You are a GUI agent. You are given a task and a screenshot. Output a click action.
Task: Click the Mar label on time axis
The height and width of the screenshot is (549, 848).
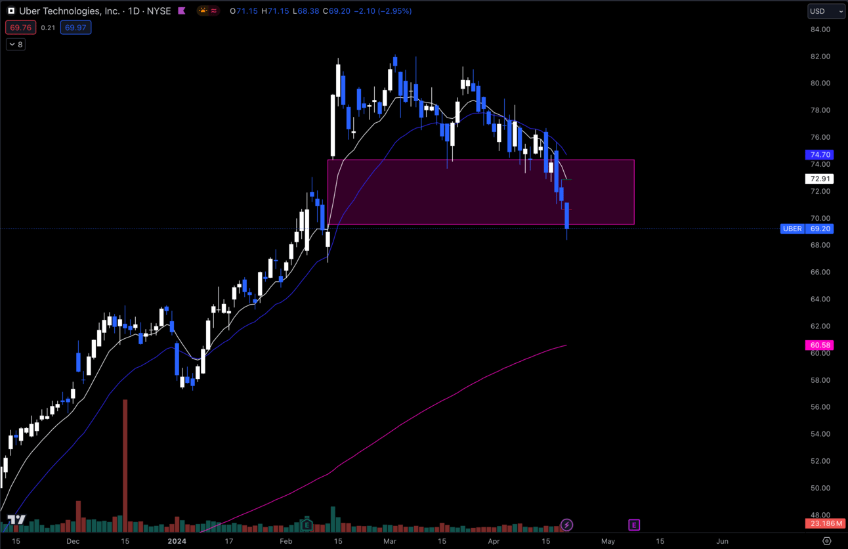click(x=390, y=541)
